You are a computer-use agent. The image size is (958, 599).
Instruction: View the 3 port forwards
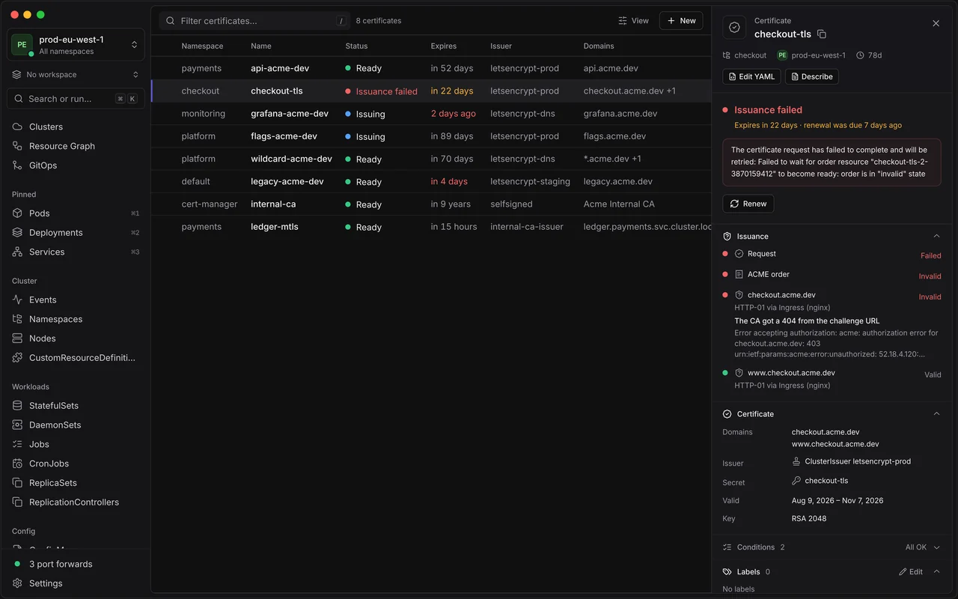pyautogui.click(x=76, y=564)
